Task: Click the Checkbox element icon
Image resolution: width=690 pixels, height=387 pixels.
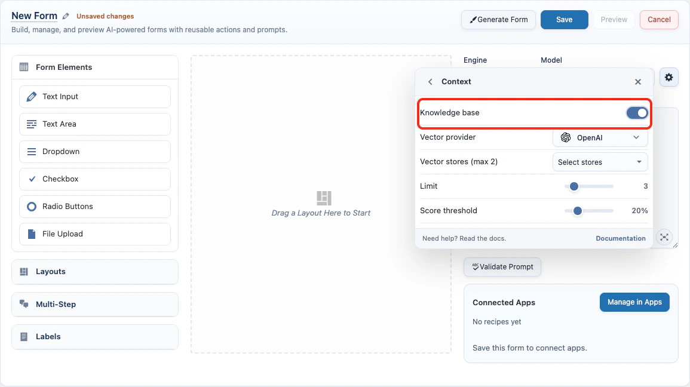Action: point(31,179)
